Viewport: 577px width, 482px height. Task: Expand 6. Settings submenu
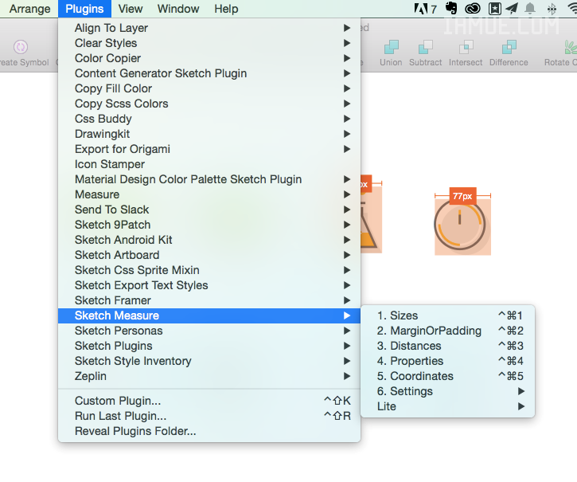click(x=448, y=391)
